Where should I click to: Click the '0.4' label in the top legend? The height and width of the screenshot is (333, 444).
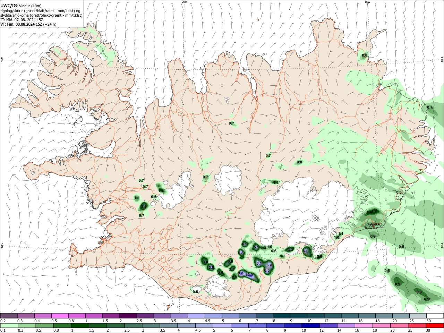(37, 321)
